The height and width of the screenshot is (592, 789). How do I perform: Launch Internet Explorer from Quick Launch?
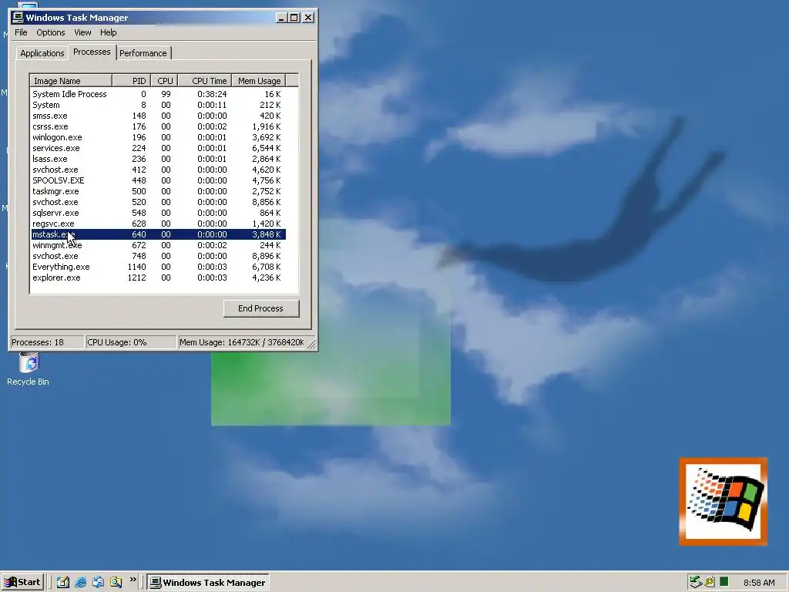point(80,583)
